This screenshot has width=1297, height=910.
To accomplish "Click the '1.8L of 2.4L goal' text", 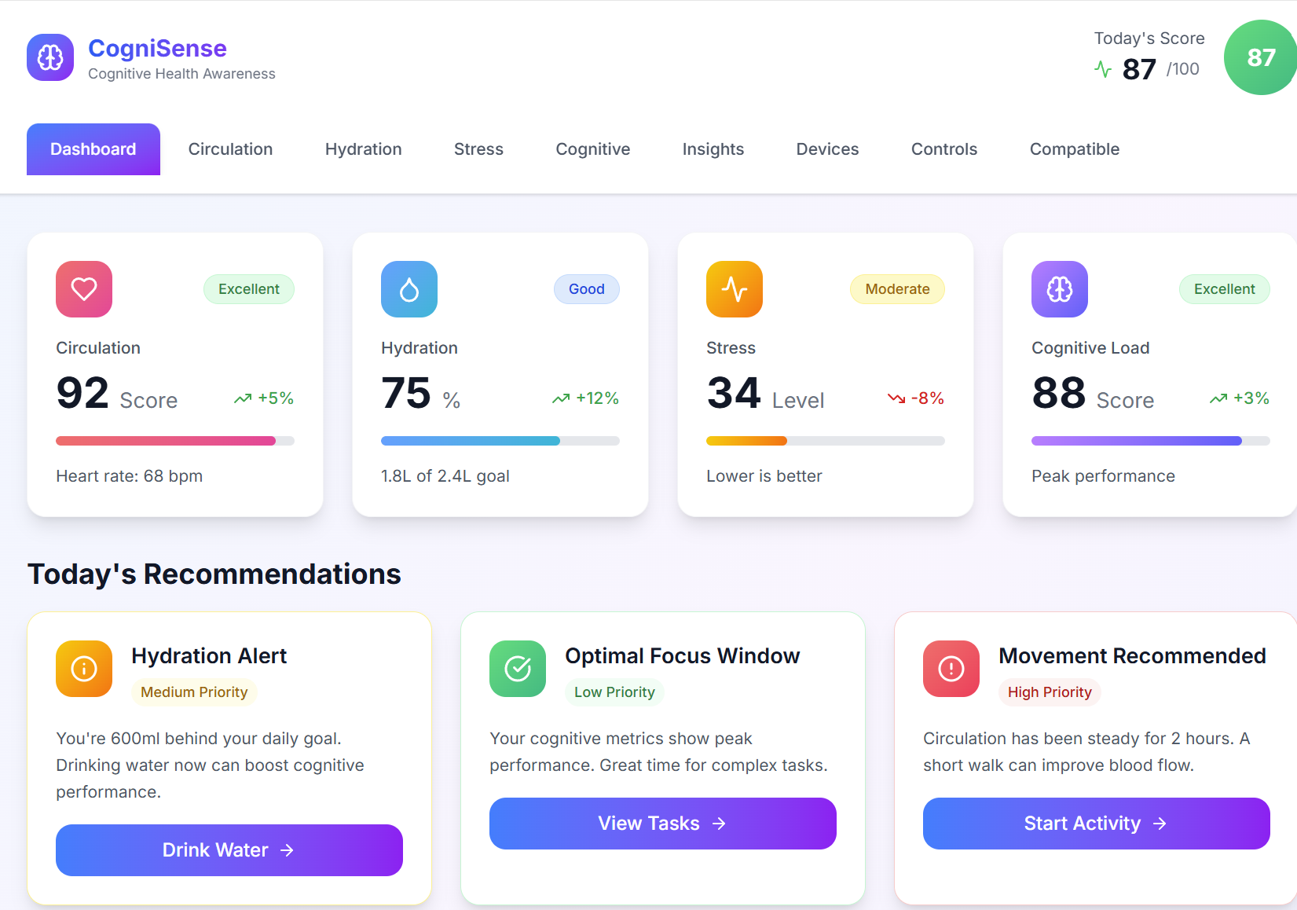I will (x=445, y=476).
